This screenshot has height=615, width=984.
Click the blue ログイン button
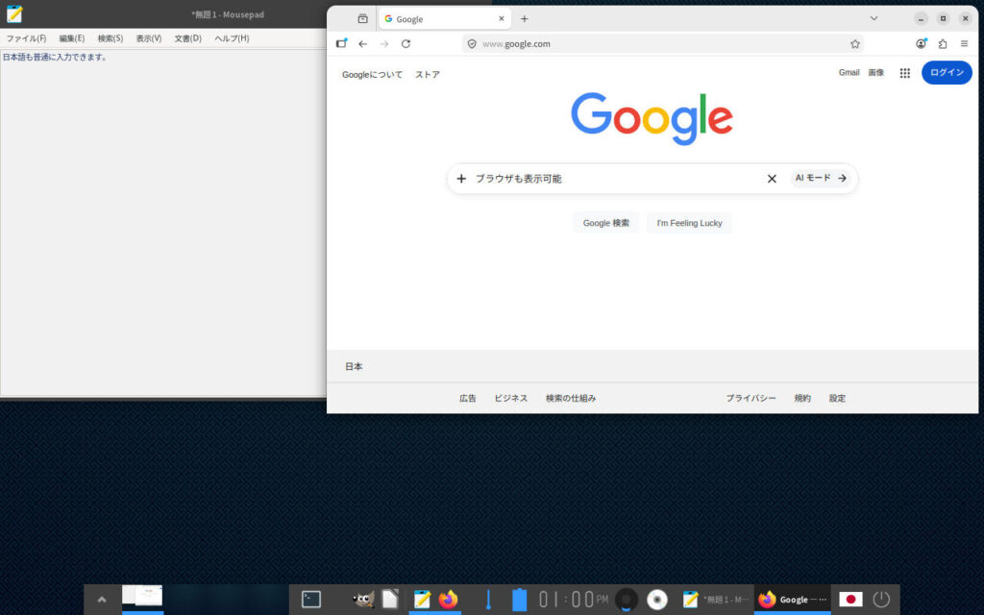(x=947, y=73)
